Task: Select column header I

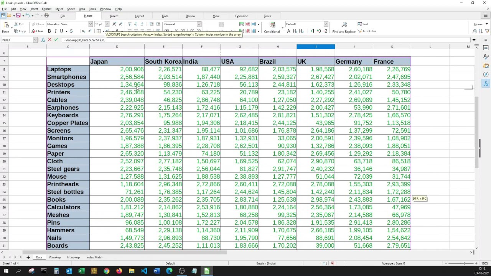Action: (316, 47)
